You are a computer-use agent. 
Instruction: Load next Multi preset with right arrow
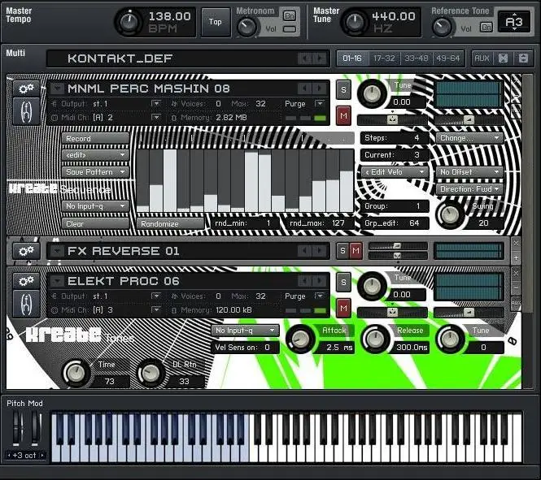320,58
